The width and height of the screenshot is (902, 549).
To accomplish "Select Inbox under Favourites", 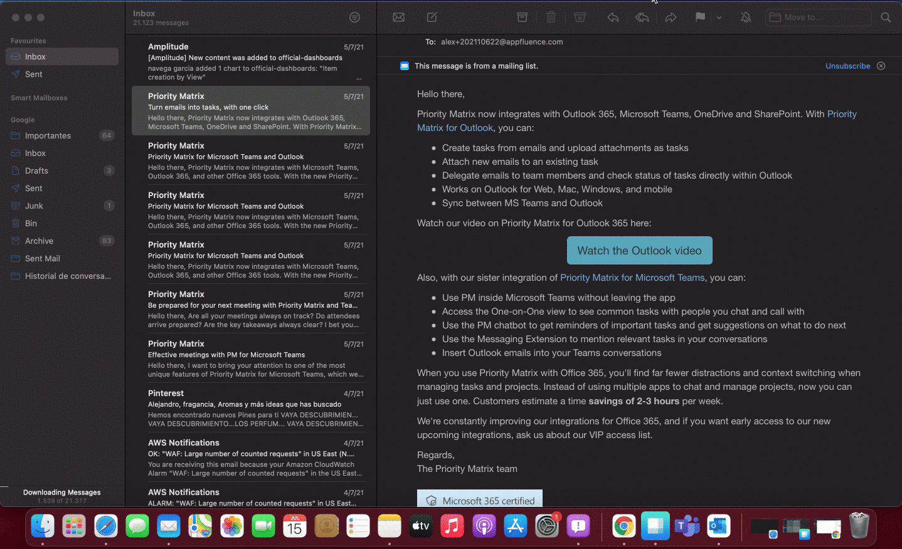I will 62,56.
